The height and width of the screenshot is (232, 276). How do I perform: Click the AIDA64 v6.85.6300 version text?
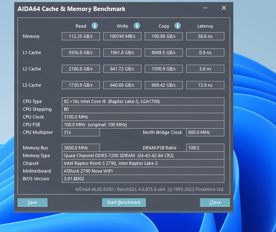click(x=150, y=189)
